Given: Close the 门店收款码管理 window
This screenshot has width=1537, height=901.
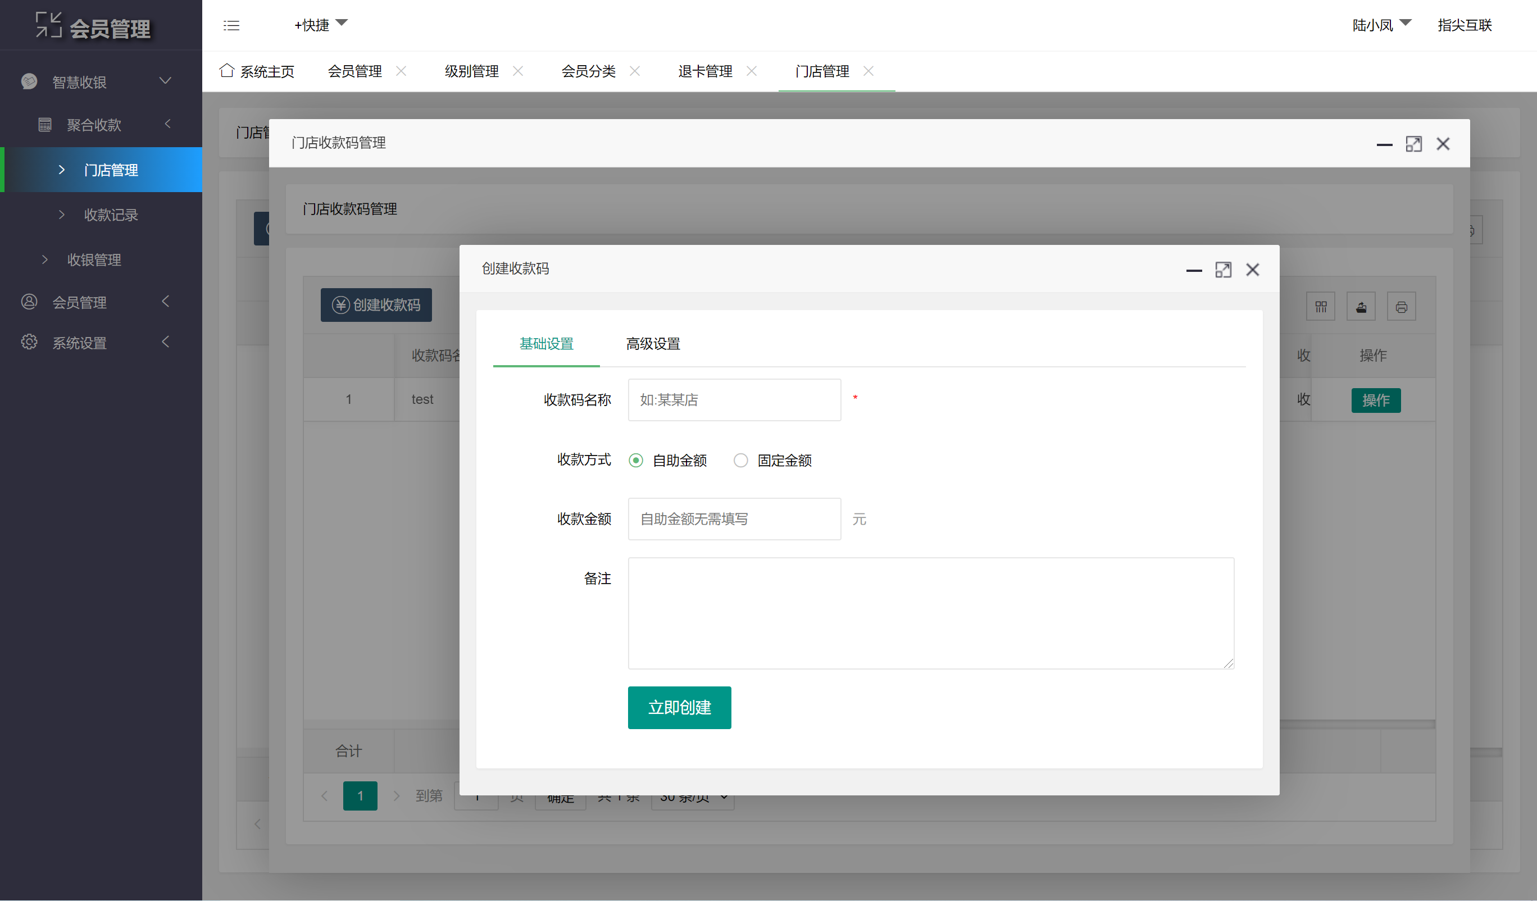Looking at the screenshot, I should (1443, 144).
